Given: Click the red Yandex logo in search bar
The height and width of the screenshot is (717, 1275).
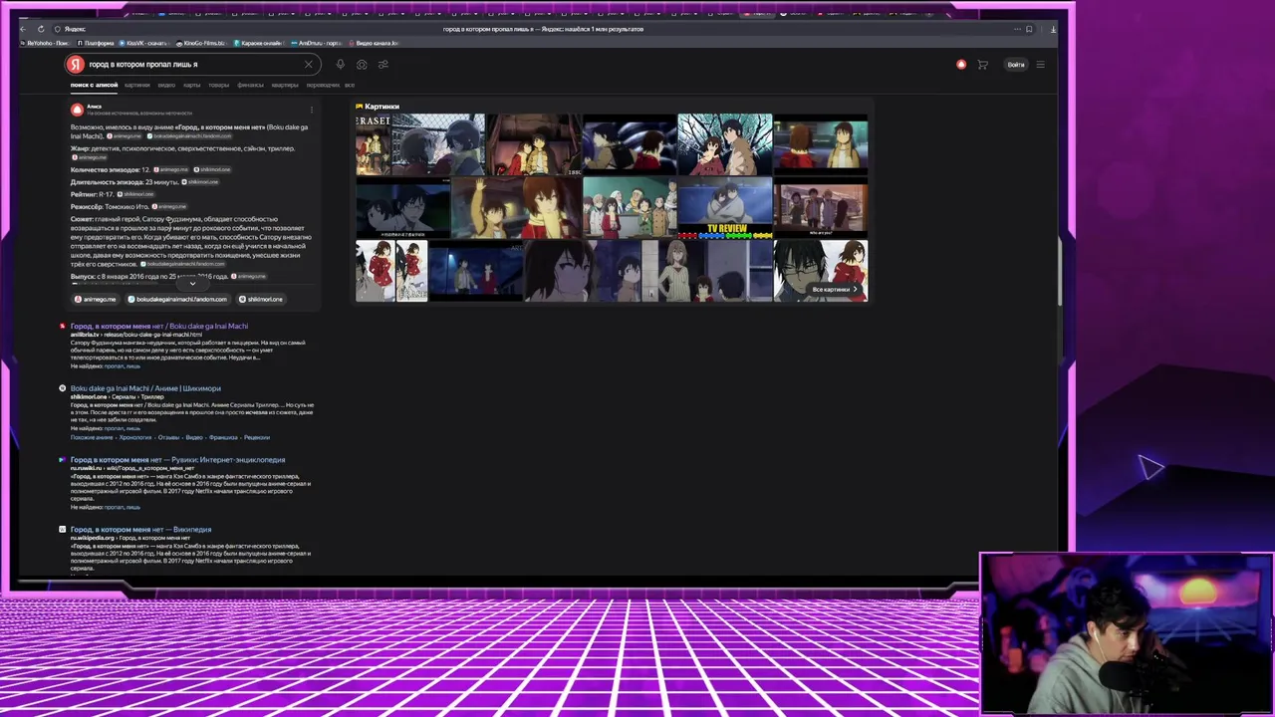Looking at the screenshot, I should click(75, 64).
